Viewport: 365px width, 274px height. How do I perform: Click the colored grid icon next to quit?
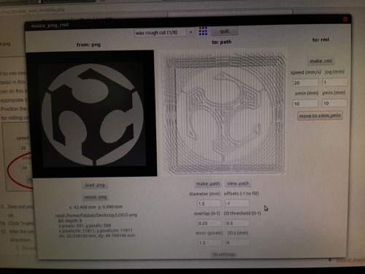[x=203, y=31]
